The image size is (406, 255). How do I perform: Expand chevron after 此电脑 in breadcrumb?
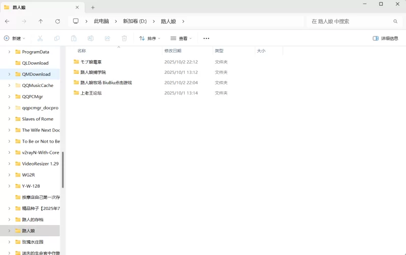click(x=116, y=21)
